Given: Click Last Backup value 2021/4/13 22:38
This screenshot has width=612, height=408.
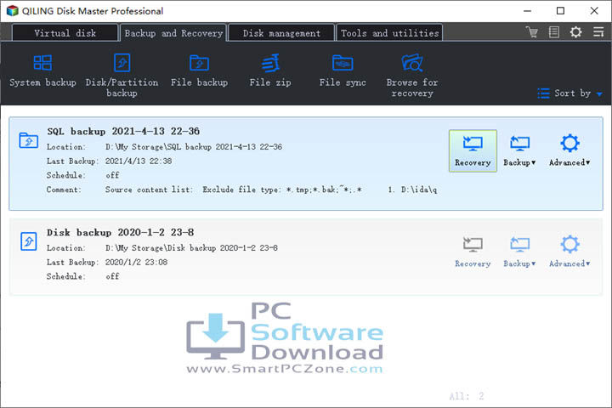Looking at the screenshot, I should click(139, 161).
